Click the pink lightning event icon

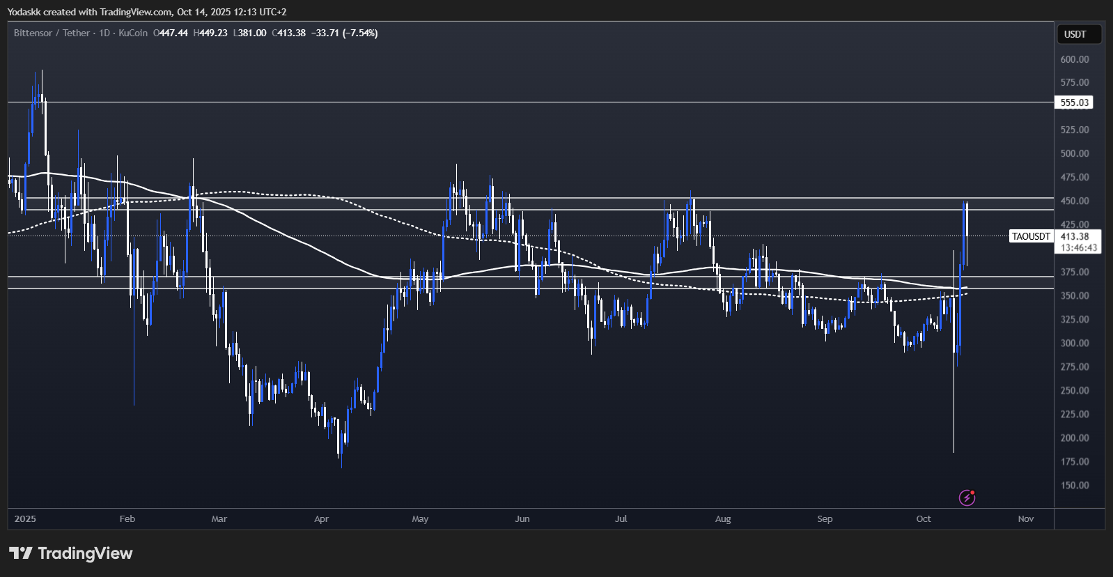967,498
